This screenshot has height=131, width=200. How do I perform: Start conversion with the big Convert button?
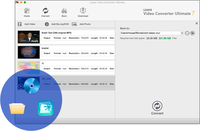click(157, 108)
